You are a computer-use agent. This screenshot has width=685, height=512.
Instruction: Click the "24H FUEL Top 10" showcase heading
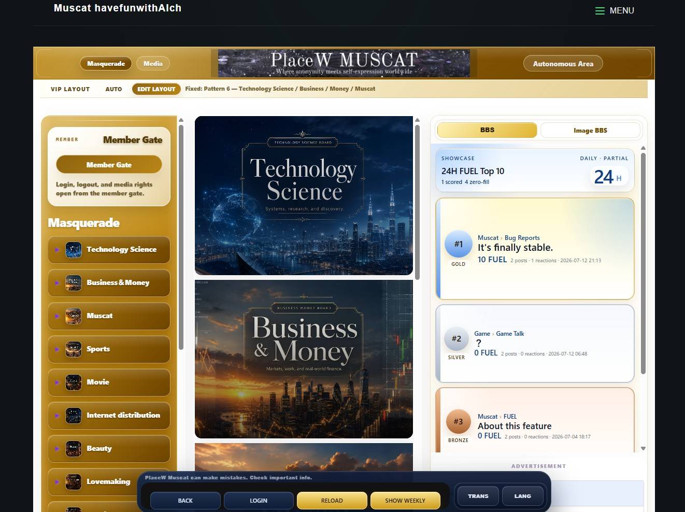(473, 171)
